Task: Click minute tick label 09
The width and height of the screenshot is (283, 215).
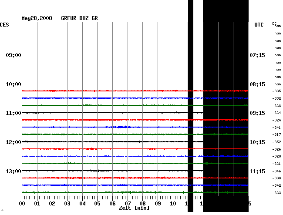Action: pos(158,204)
